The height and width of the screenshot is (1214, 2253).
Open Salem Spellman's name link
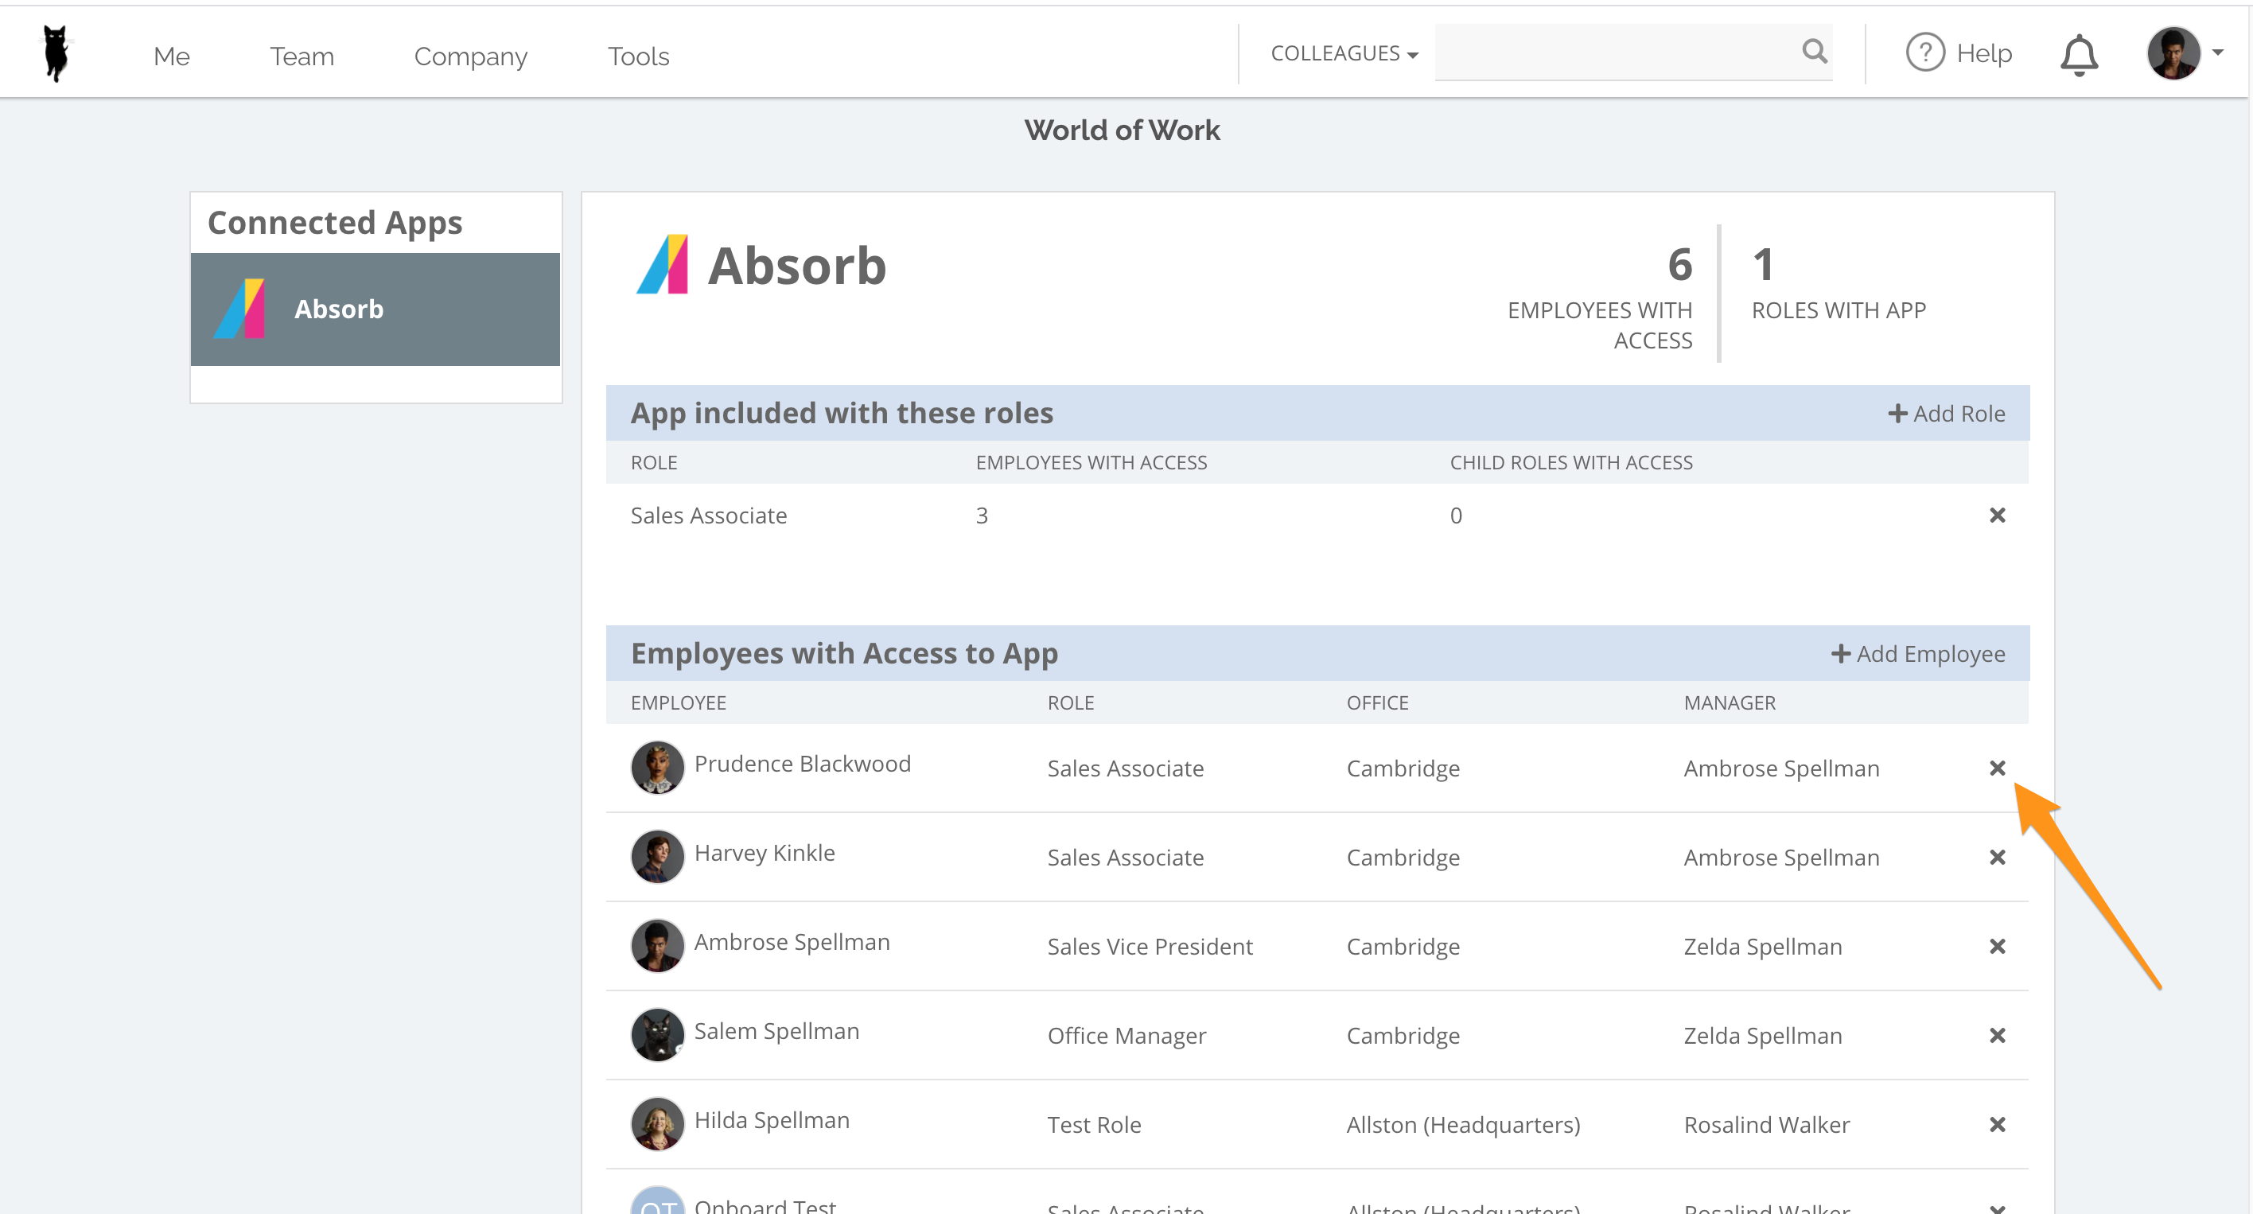(776, 1031)
